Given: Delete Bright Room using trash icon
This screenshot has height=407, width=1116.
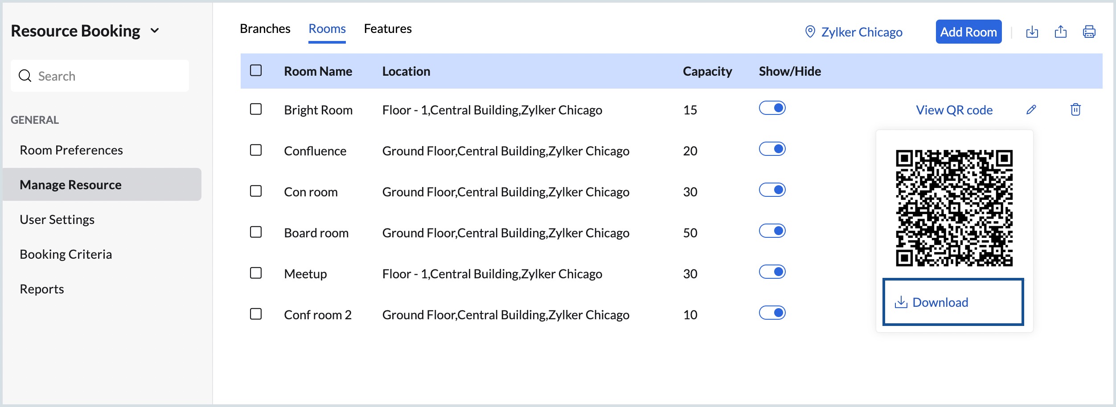Looking at the screenshot, I should tap(1075, 110).
